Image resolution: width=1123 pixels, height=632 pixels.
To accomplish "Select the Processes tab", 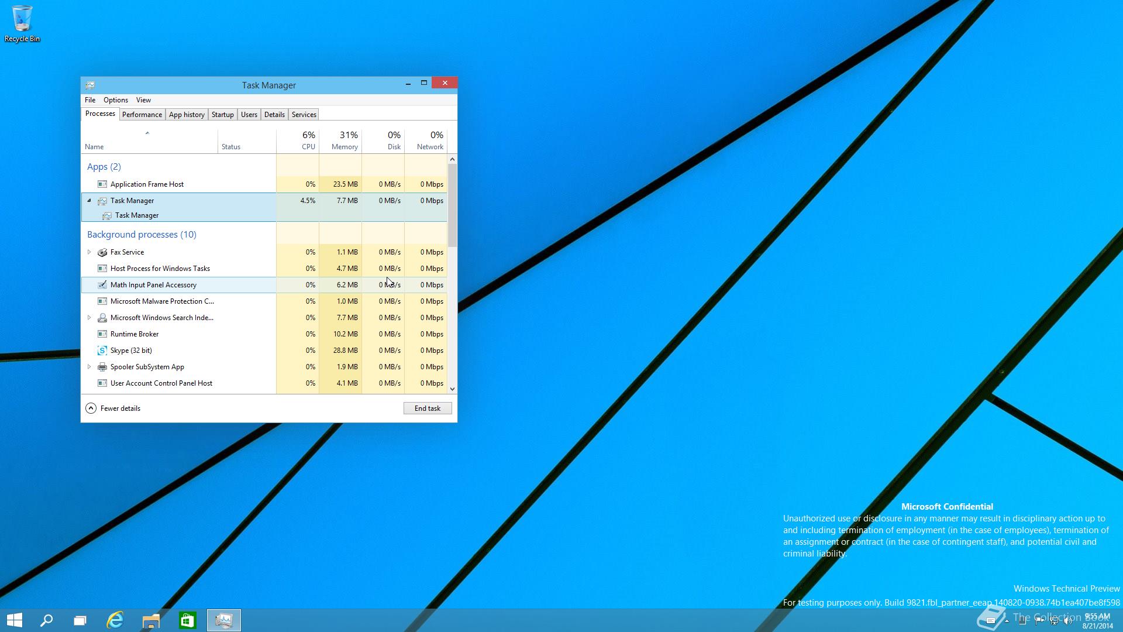I will coord(100,114).
